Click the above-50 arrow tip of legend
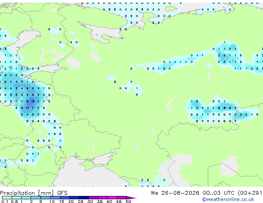The width and height of the screenshot is (263, 203). coord(131,198)
